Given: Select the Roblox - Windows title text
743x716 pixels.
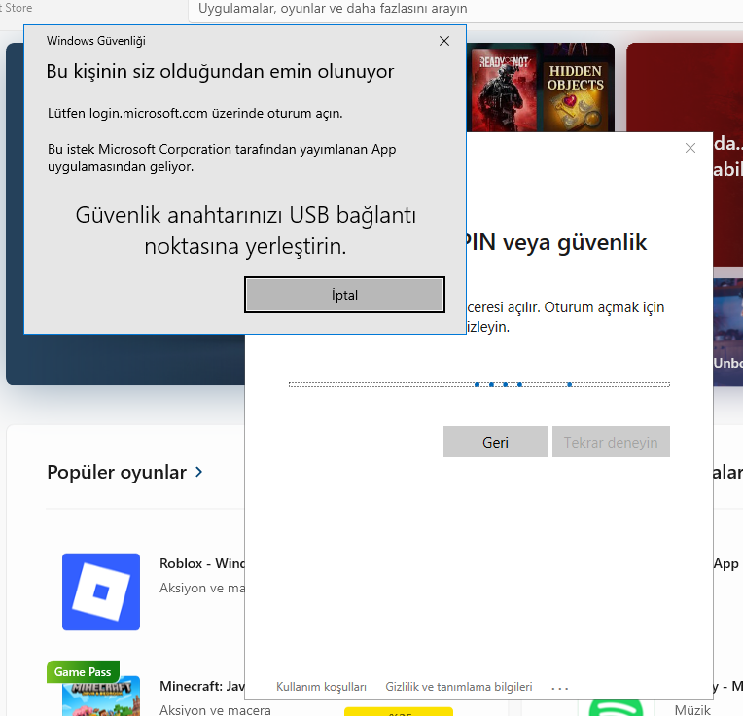Looking at the screenshot, I should pos(202,563).
